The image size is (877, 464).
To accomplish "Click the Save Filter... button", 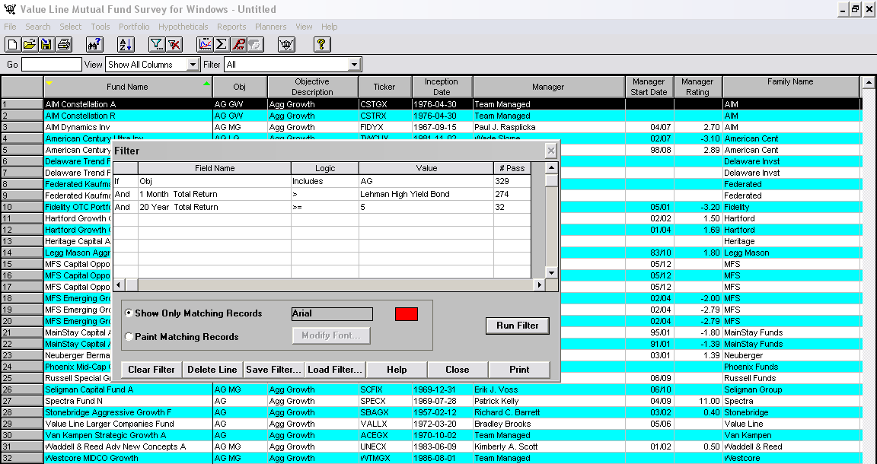I will (x=274, y=370).
